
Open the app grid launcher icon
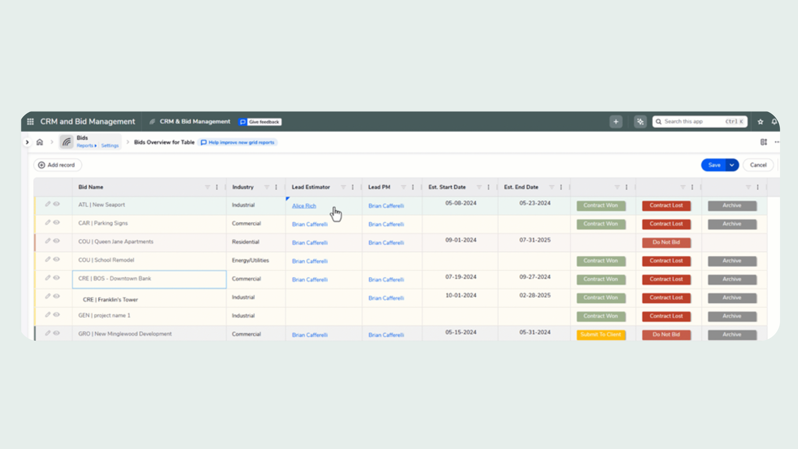[x=30, y=122]
